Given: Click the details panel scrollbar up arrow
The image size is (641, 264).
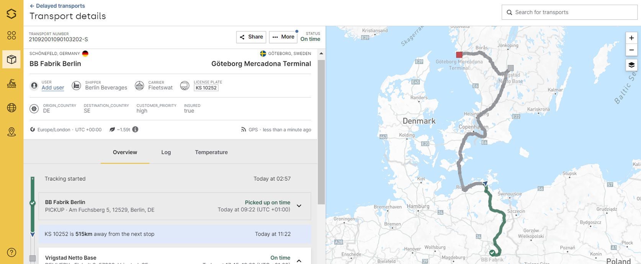Looking at the screenshot, I should coord(321,53).
